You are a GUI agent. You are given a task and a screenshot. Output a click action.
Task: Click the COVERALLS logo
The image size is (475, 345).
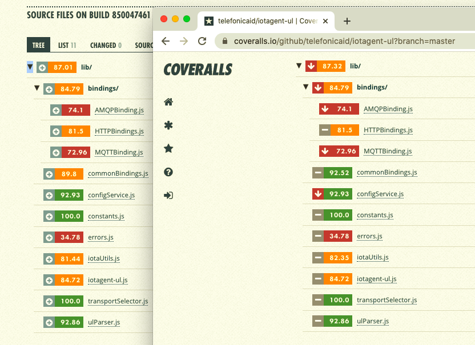click(198, 70)
